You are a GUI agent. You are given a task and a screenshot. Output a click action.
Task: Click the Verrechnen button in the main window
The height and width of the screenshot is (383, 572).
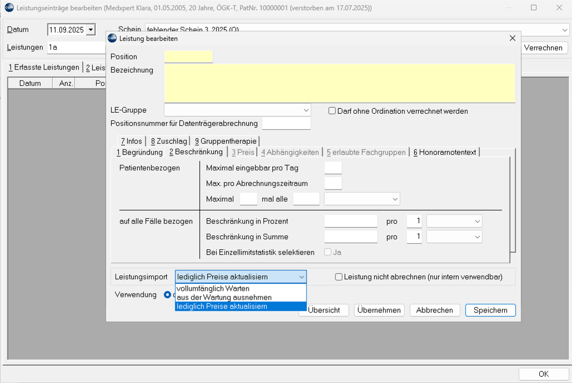543,48
